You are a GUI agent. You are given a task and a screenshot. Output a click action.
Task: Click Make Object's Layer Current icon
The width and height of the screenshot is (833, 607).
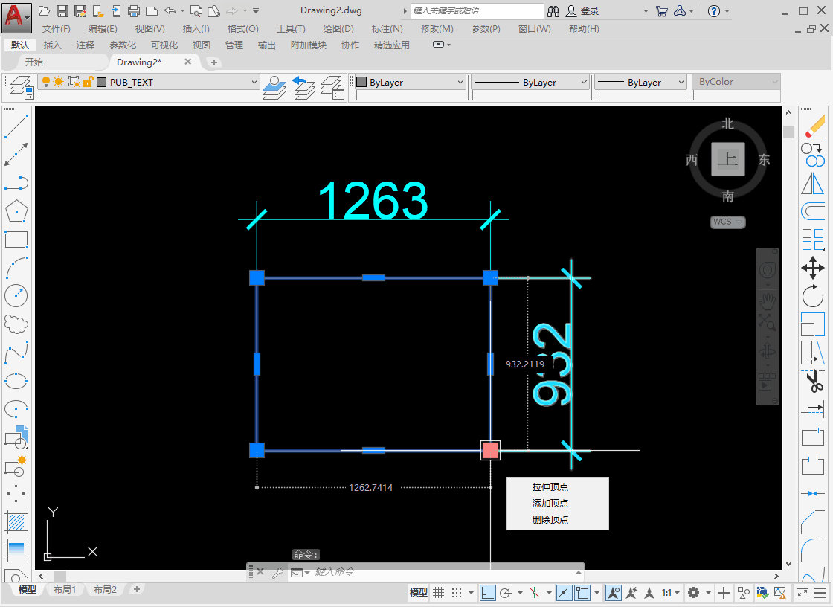coord(274,87)
